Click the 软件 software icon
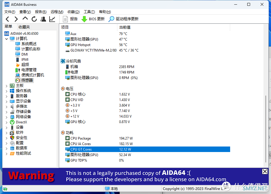The width and height of the screenshot is (271, 194). tap(12, 133)
